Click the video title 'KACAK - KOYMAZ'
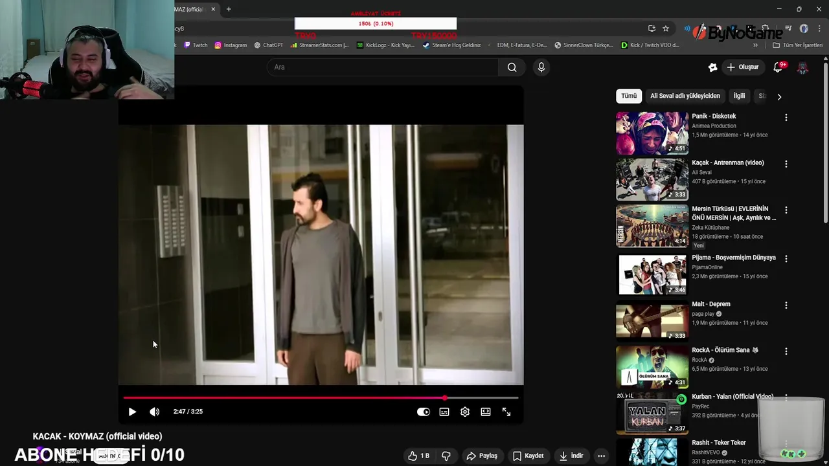Viewport: 829px width, 466px height. point(98,436)
